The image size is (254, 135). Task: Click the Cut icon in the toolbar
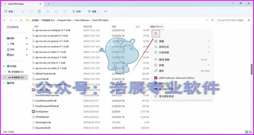[22, 11]
